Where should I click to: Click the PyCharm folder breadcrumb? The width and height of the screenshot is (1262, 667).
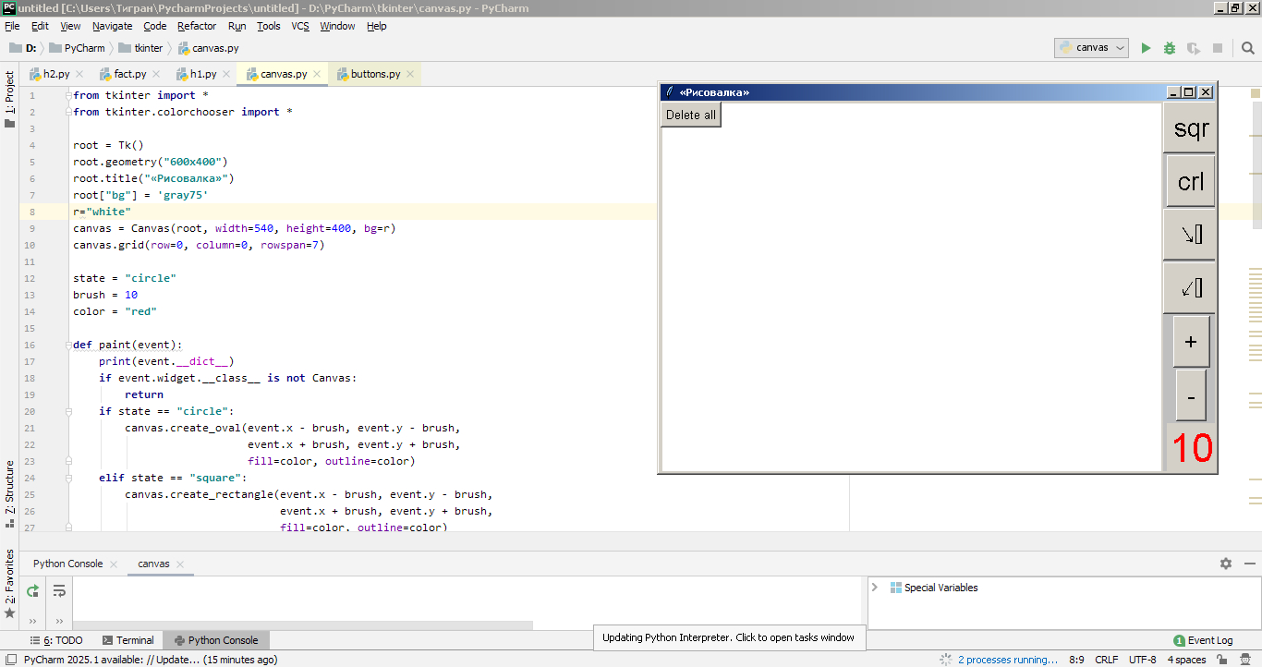[77, 48]
